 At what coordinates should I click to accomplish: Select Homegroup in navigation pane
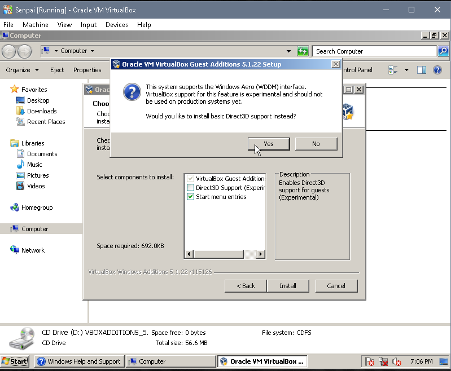pyautogui.click(x=32, y=207)
